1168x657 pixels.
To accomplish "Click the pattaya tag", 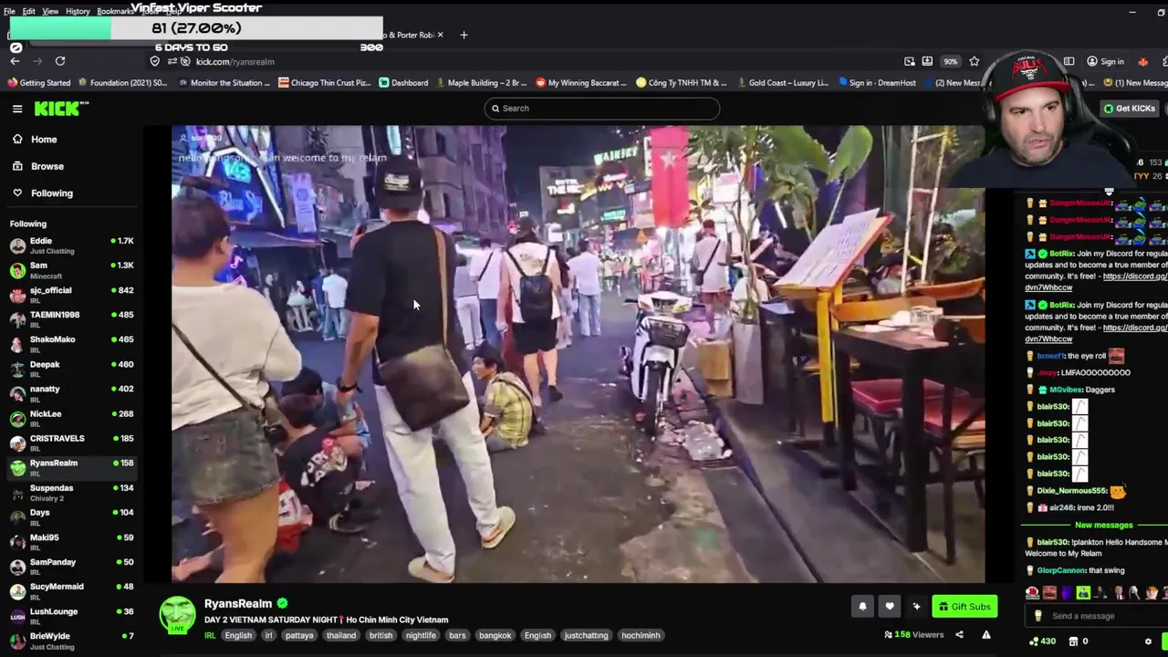I will (x=299, y=635).
